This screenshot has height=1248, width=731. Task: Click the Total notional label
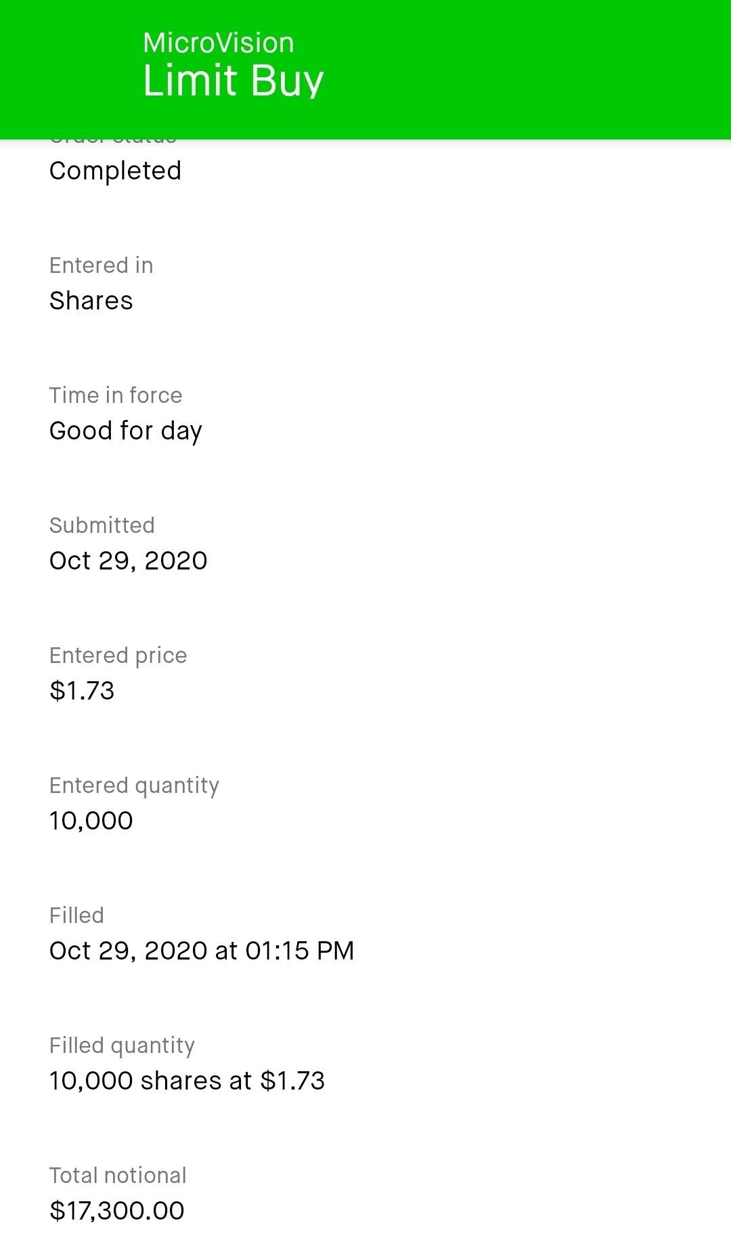(x=117, y=1176)
